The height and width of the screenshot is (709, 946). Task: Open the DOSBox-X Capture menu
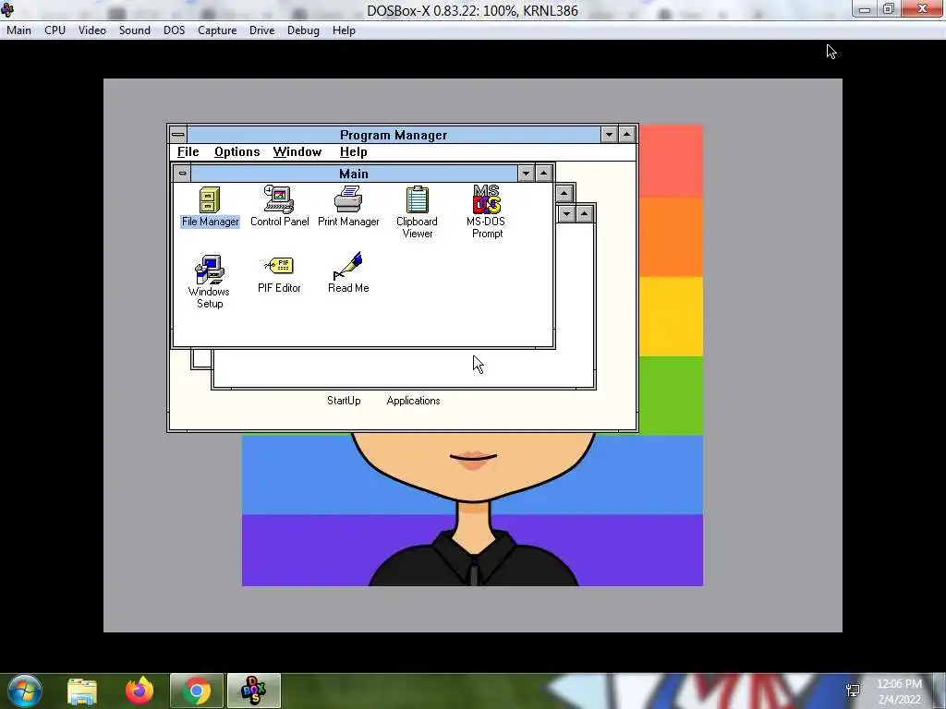click(x=217, y=30)
